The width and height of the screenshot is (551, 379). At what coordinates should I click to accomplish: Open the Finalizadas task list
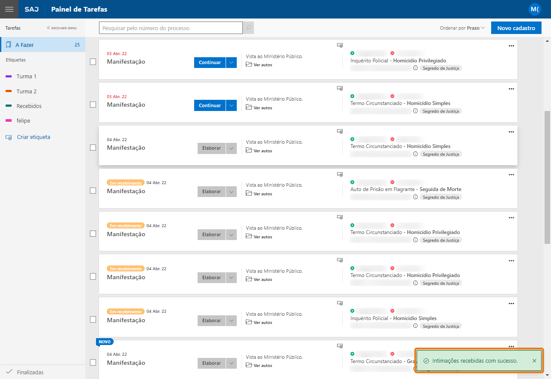30,372
